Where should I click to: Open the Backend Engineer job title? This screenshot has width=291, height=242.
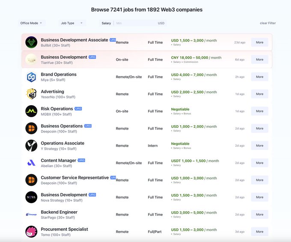coord(59,212)
